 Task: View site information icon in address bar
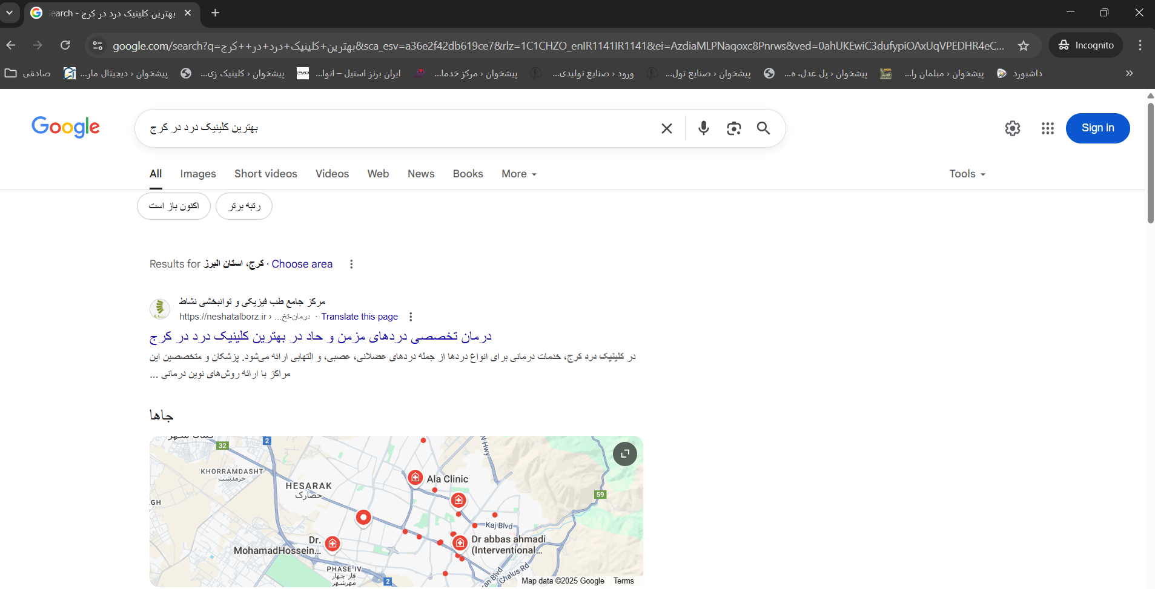click(98, 45)
